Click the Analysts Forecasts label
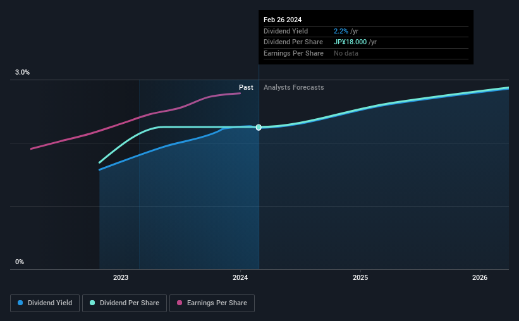This screenshot has width=519, height=321. click(293, 87)
